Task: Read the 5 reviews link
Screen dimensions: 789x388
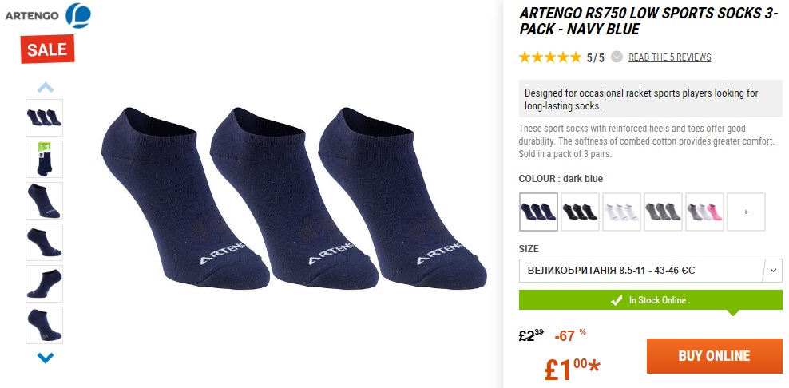Action: pyautogui.click(x=669, y=57)
